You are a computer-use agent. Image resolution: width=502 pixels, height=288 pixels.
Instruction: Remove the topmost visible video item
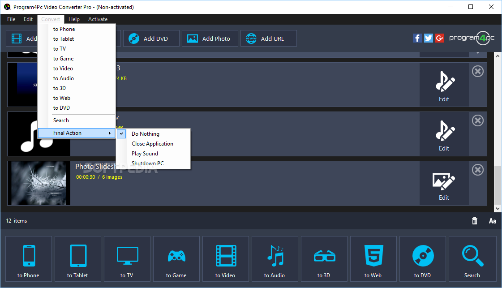pos(478,71)
